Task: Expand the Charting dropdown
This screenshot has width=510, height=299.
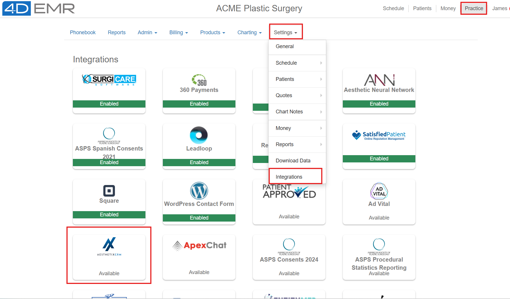Action: pyautogui.click(x=249, y=32)
